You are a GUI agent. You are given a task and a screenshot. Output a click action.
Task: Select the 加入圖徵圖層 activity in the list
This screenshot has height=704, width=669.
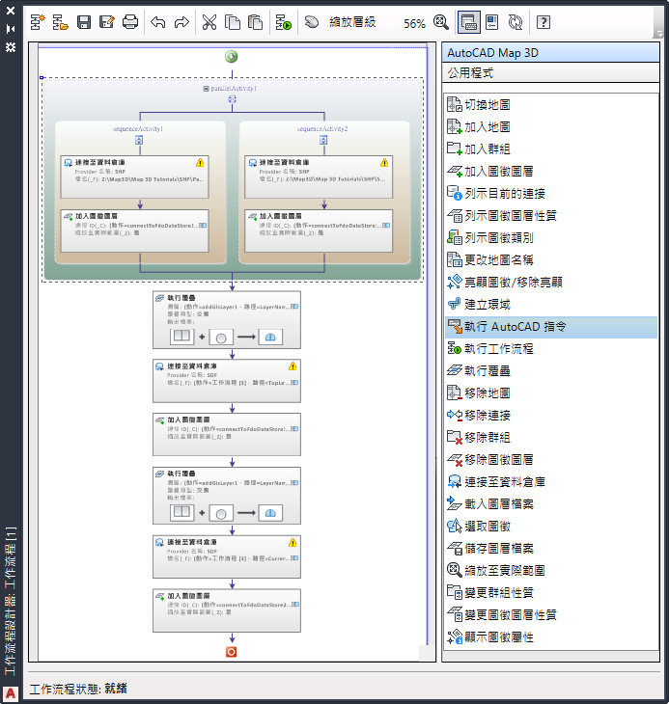click(551, 172)
